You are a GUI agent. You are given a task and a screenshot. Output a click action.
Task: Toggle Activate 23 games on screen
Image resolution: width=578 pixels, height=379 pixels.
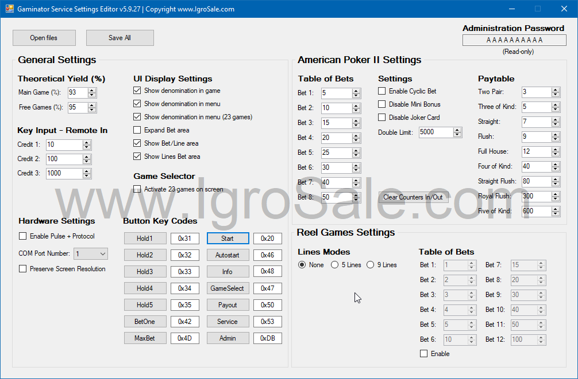pyautogui.click(x=137, y=189)
